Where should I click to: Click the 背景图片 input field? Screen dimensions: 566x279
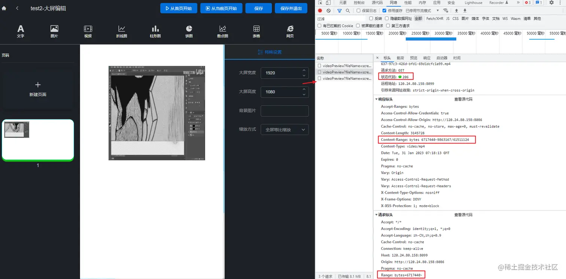284,111
